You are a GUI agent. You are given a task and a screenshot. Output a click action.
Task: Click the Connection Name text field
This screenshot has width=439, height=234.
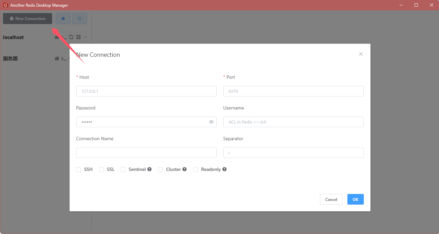pyautogui.click(x=146, y=153)
